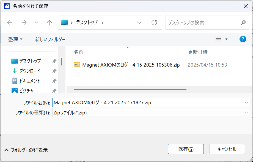Click the date 2025/04/15 10:53
Screen dimensions: 253x162
tap(207, 65)
